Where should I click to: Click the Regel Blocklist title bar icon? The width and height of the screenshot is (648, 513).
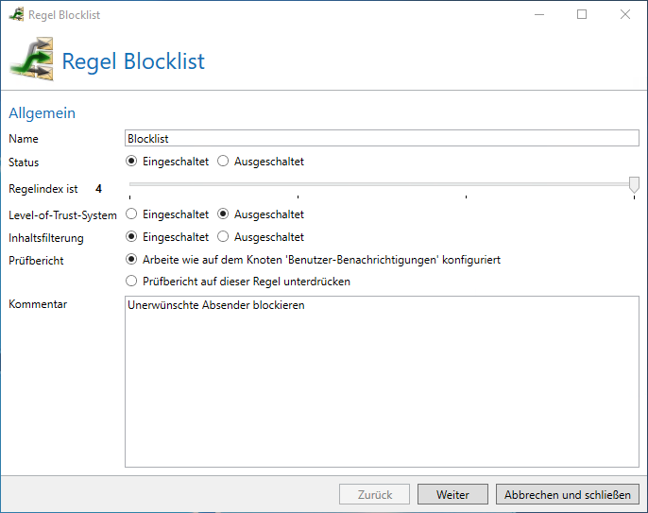17,14
